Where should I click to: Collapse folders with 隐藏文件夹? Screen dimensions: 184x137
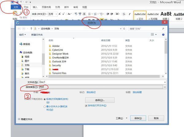click(25, 119)
